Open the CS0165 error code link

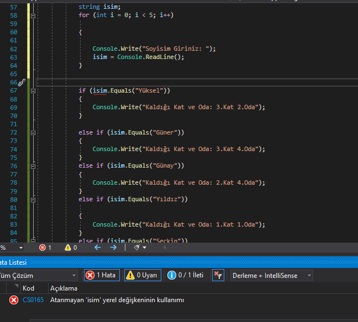tap(33, 300)
